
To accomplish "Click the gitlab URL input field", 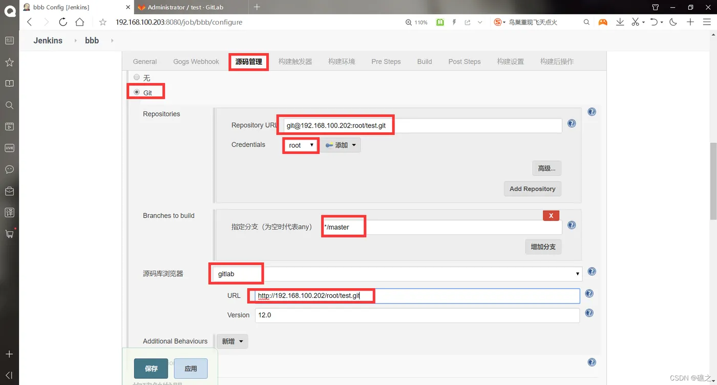I will coord(417,296).
